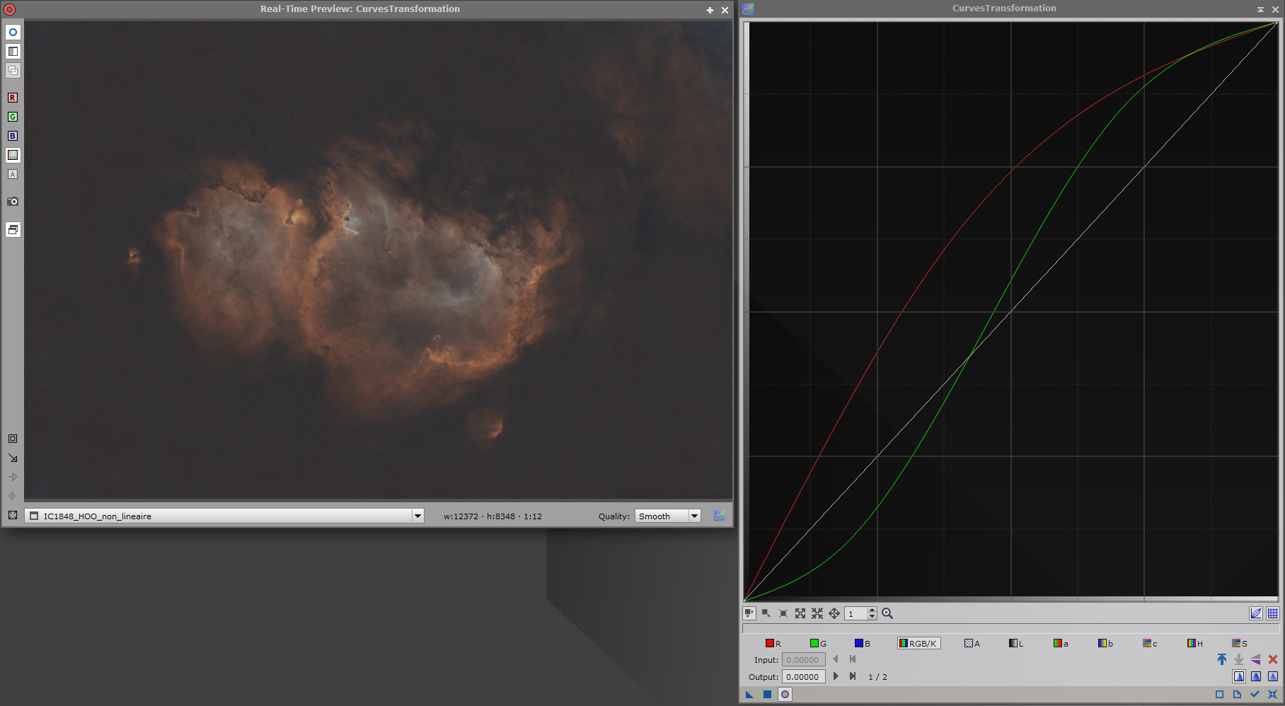Select the H hue curve
1285x706 pixels.
pyautogui.click(x=1195, y=643)
